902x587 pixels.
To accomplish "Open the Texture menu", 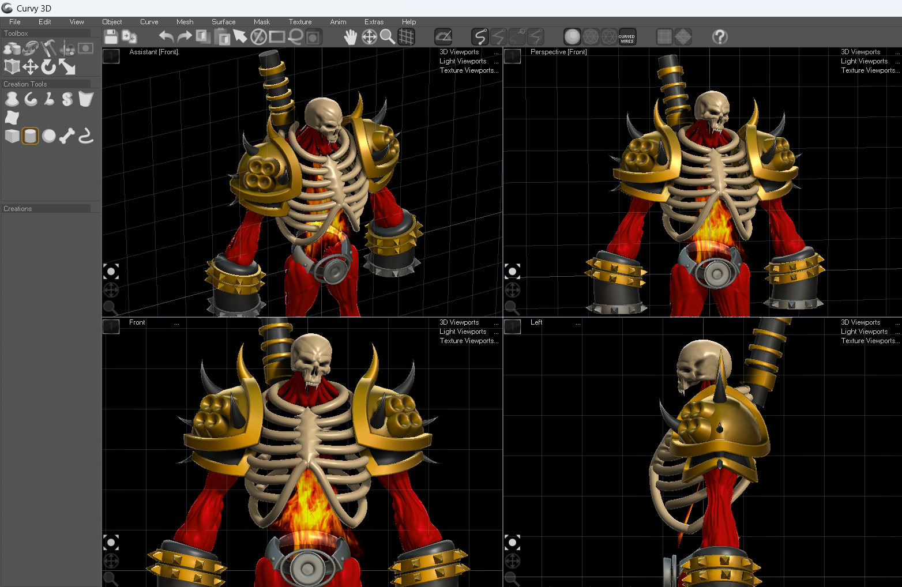I will (x=300, y=22).
